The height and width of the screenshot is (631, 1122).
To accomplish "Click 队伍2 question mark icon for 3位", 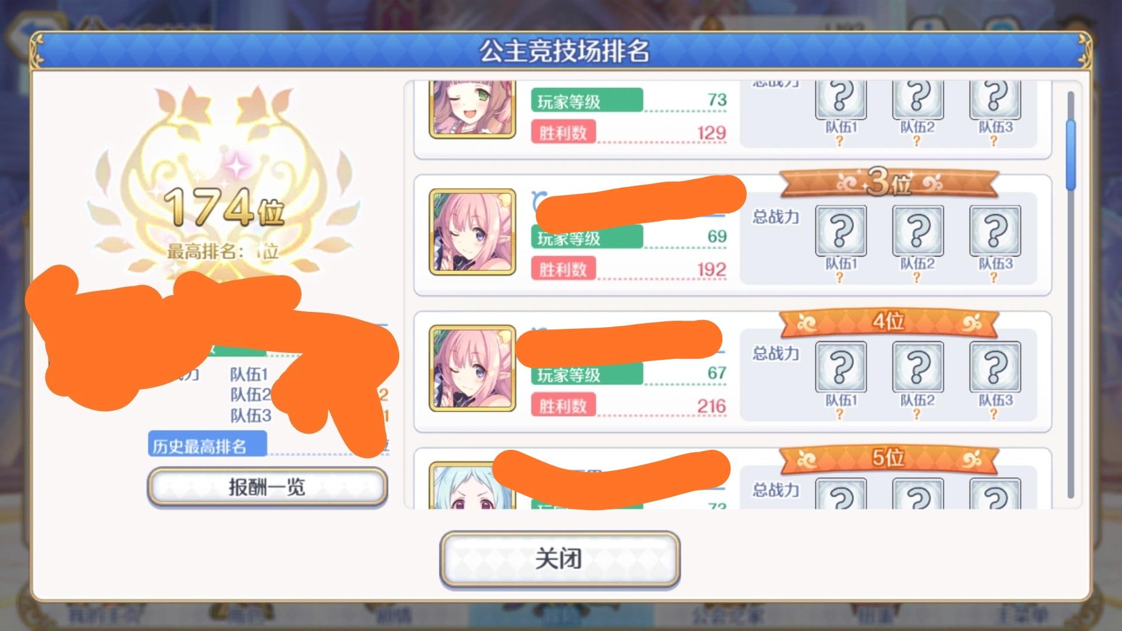I will pos(917,230).
